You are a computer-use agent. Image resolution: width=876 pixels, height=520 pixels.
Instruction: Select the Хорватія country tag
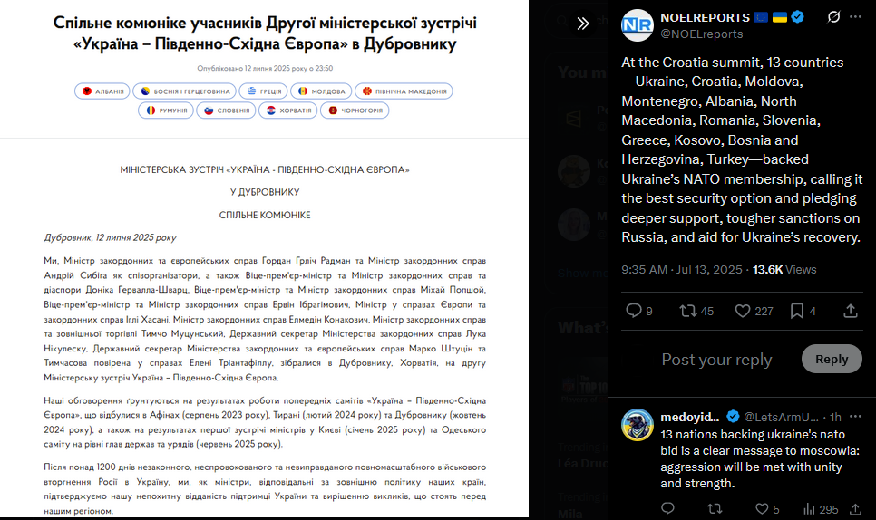tap(287, 111)
